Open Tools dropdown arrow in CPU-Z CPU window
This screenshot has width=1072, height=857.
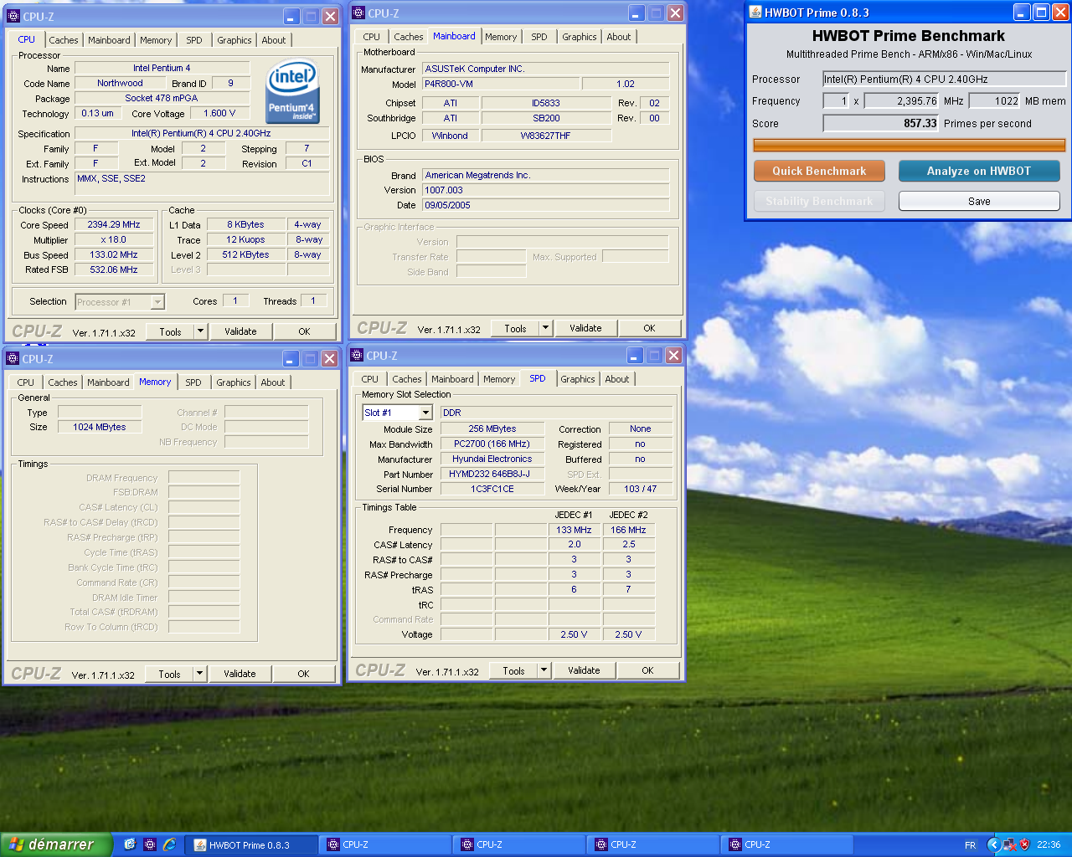(x=200, y=331)
